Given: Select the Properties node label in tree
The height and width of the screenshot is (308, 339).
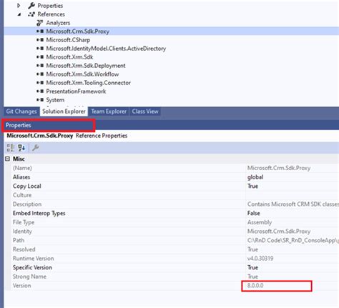Looking at the screenshot, I should pos(50,6).
